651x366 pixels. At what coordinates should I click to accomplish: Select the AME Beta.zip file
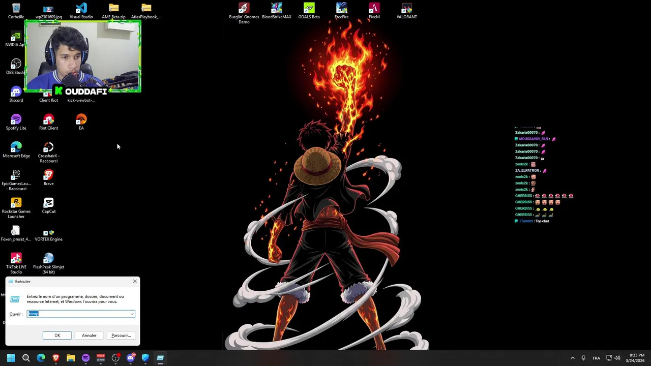(x=113, y=11)
